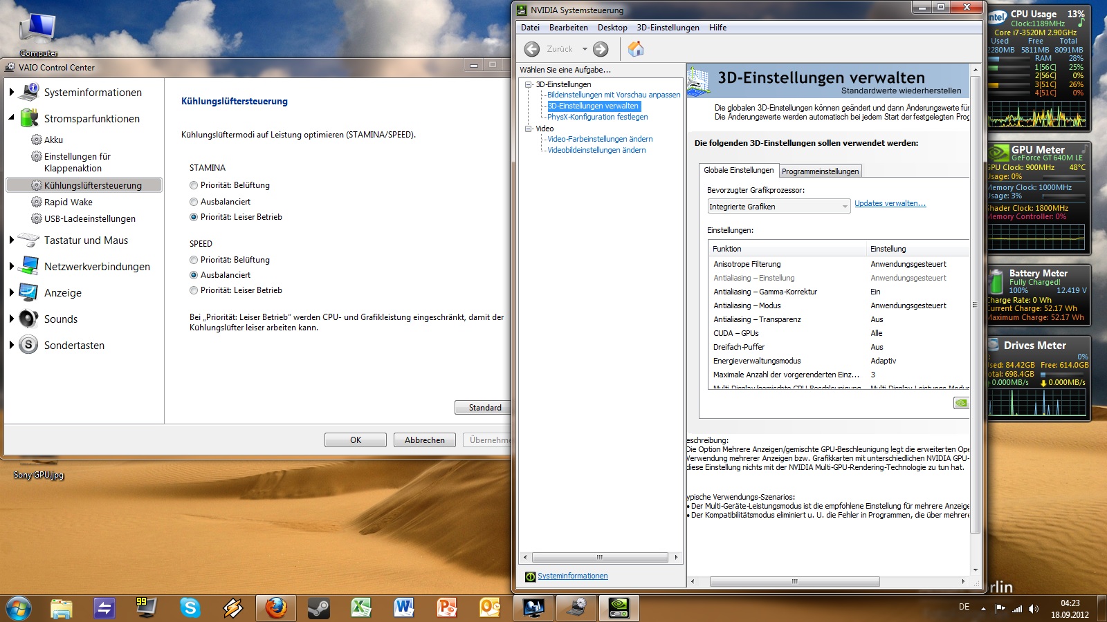Screen dimensions: 1107x622
Task: Collapse the NVIDIA 3D-Einstellungen tree branch
Action: point(529,84)
